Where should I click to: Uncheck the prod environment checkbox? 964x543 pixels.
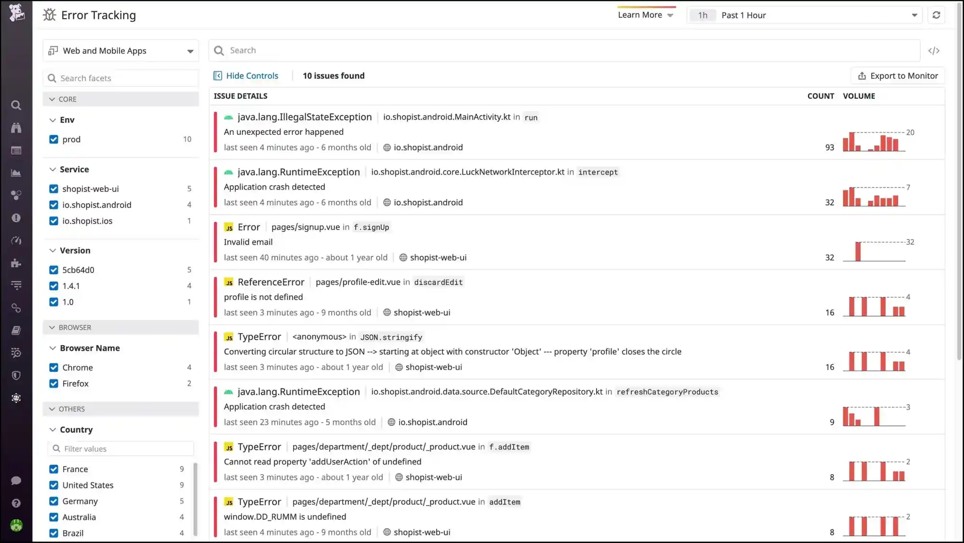click(x=54, y=139)
